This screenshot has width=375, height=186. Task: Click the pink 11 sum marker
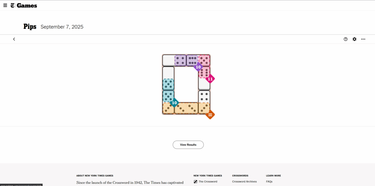(x=210, y=79)
